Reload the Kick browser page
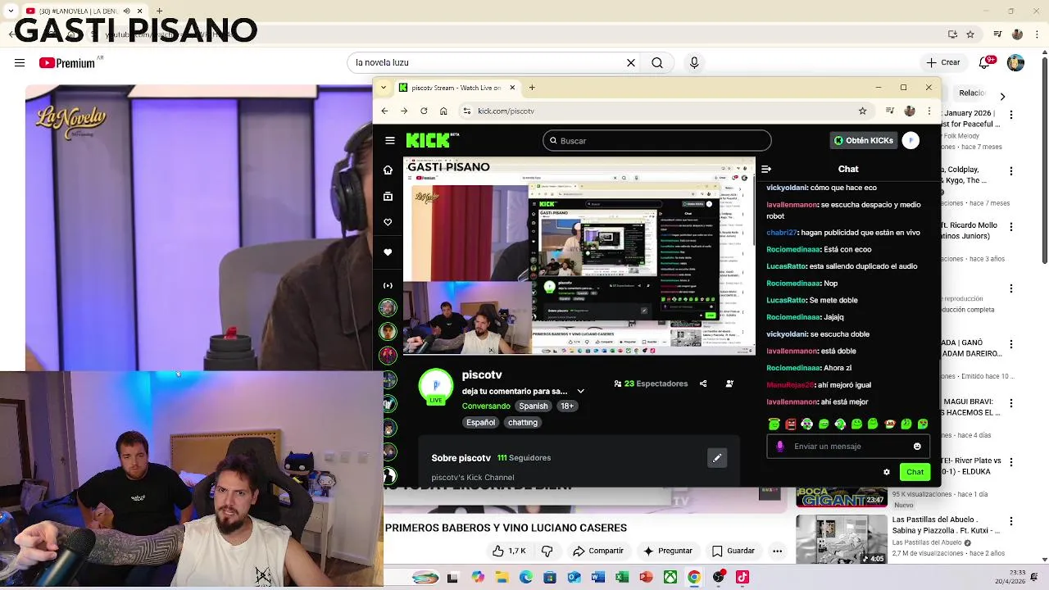Screen dimensions: 1049x590 (424, 111)
